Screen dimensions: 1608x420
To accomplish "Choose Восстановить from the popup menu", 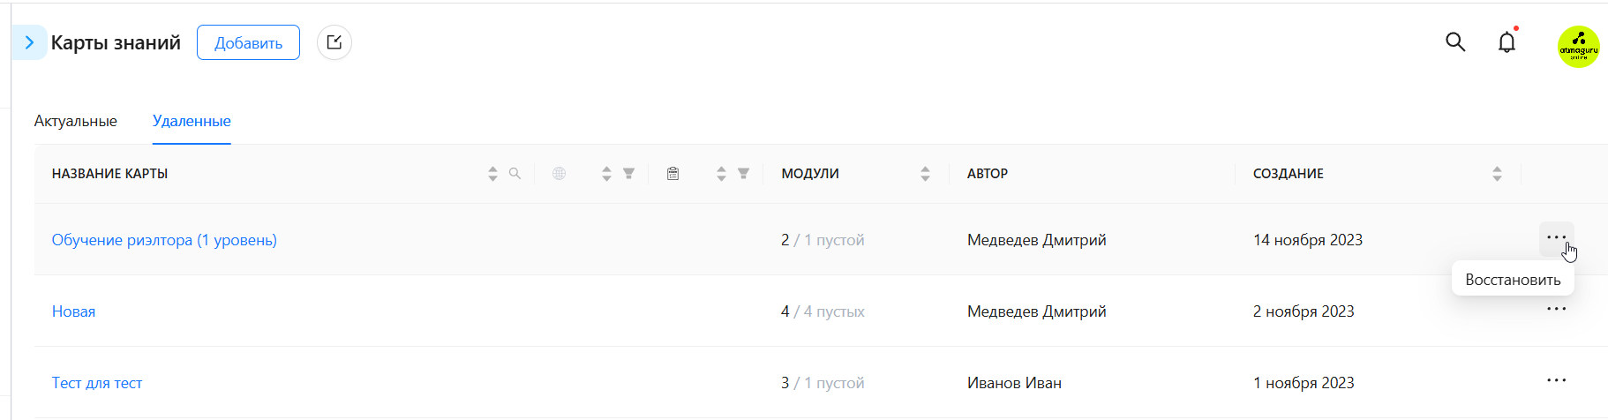I will pyautogui.click(x=1513, y=280).
